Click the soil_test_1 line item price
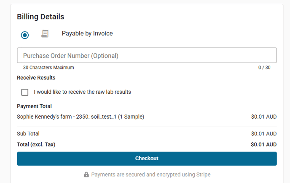The image size is (290, 183). [263, 117]
